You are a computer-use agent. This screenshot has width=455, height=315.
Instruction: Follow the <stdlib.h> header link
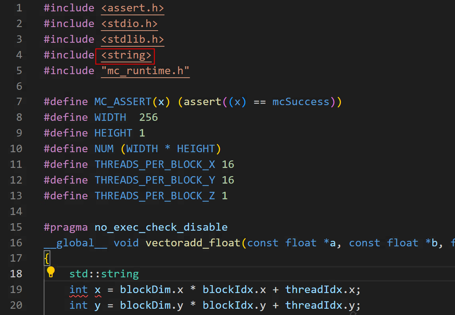click(133, 39)
